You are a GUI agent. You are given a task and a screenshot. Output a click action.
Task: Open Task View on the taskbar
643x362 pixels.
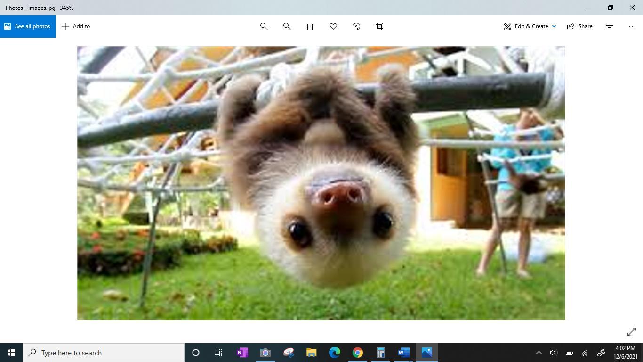coord(218,353)
